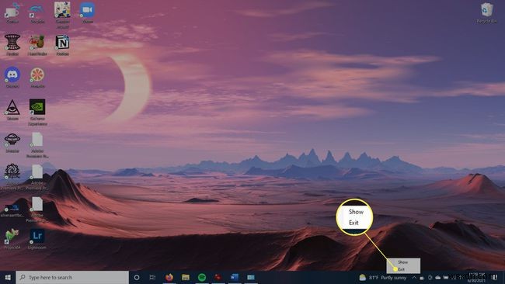Select the GeForce Experience desktop shortcut

(37, 113)
